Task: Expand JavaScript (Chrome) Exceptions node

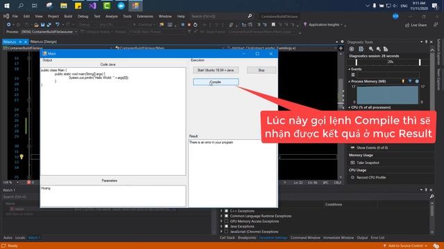Action: (x=221, y=232)
